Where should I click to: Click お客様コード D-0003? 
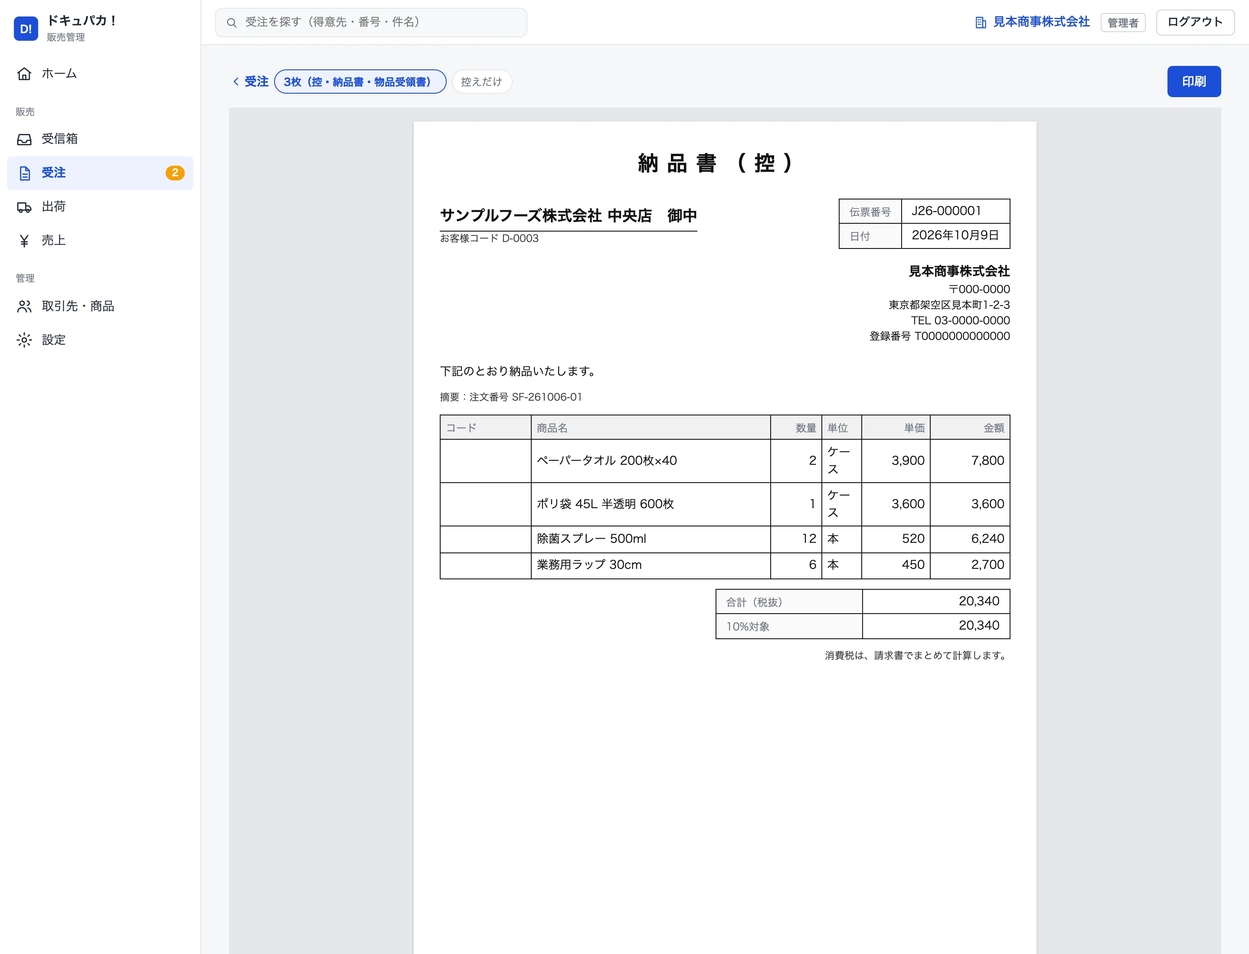click(x=489, y=238)
